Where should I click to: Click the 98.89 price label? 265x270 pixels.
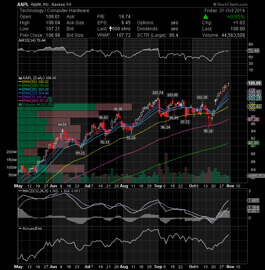click(x=174, y=118)
